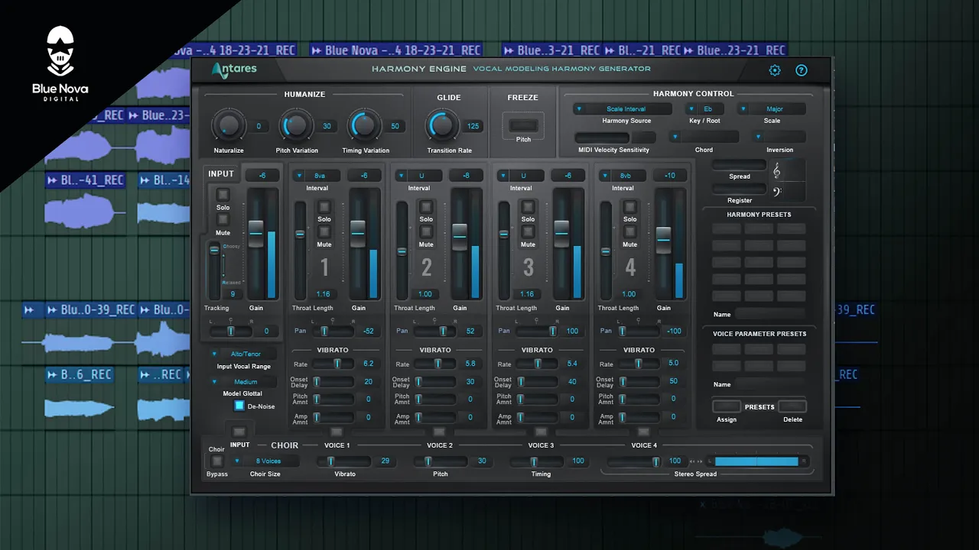Toggle the Freeze Pitch button
This screenshot has height=550, width=979.
click(523, 125)
